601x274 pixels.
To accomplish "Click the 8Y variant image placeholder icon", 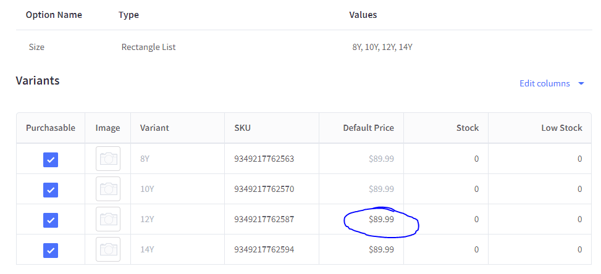I will [x=108, y=159].
